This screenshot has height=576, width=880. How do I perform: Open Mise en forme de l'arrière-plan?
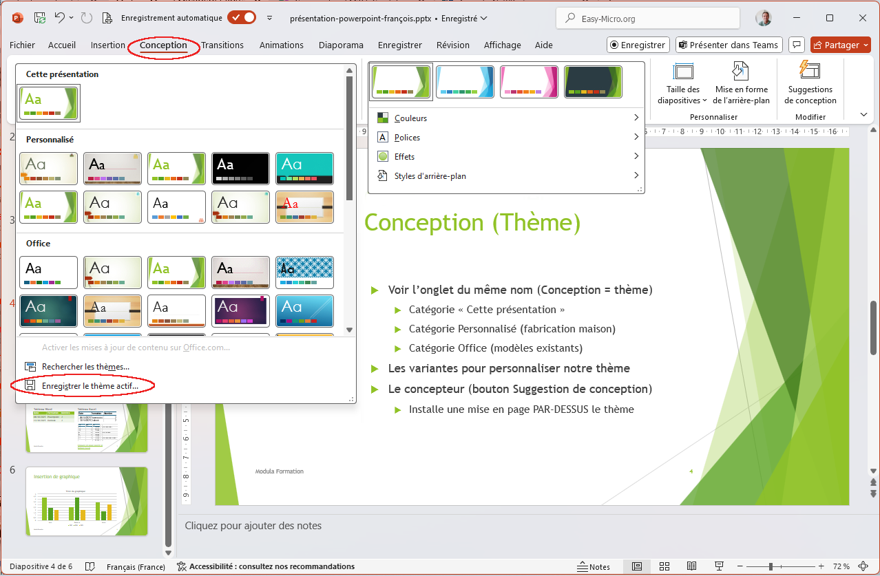coord(742,83)
